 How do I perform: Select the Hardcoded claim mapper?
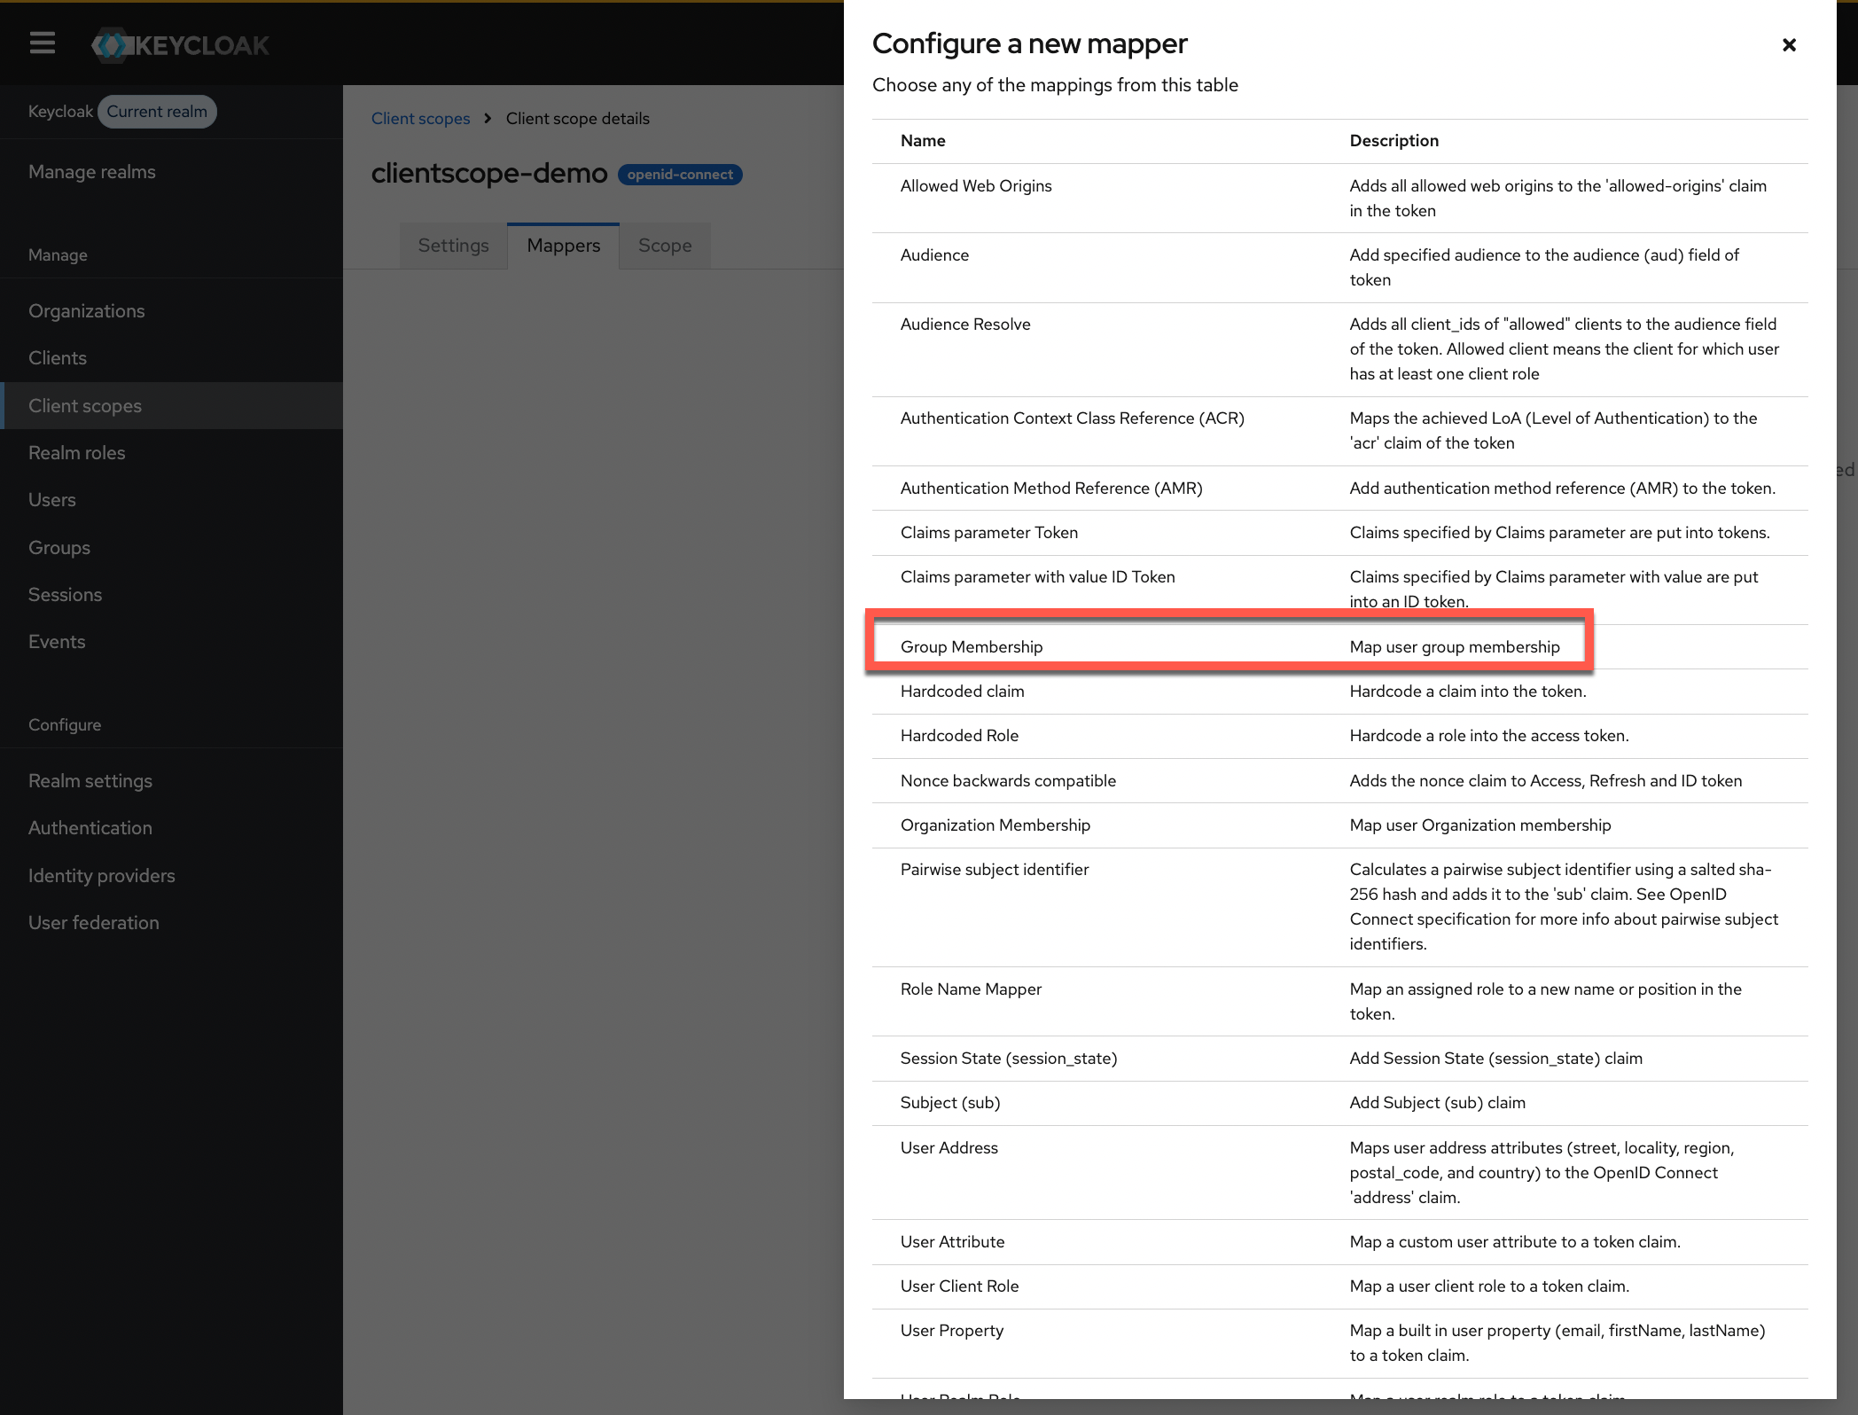pyautogui.click(x=962, y=692)
